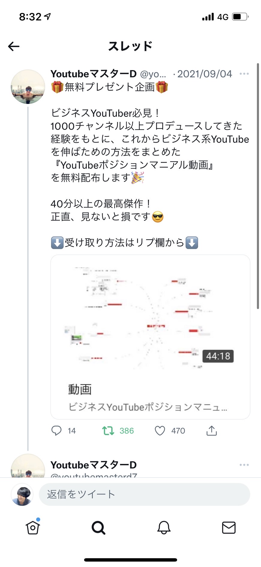The image size is (261, 567).
Task: Tap the YoutubeマスターD name on first tweet
Action: tap(93, 74)
